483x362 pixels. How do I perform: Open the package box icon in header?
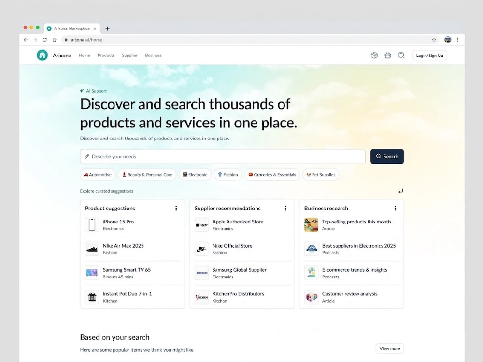click(x=374, y=56)
